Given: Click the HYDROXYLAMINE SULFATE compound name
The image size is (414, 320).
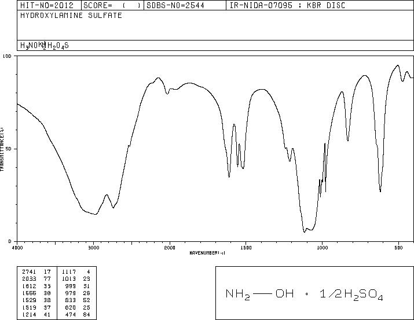Looking at the screenshot, I should click(x=71, y=15).
